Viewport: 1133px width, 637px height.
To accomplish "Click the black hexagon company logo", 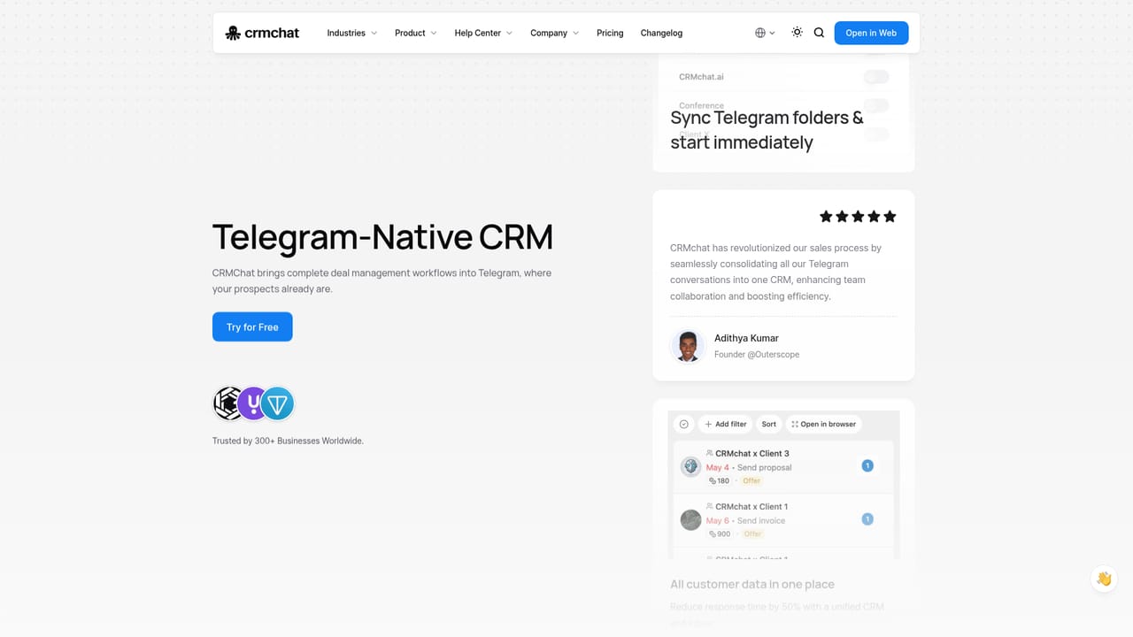I will 228,403.
